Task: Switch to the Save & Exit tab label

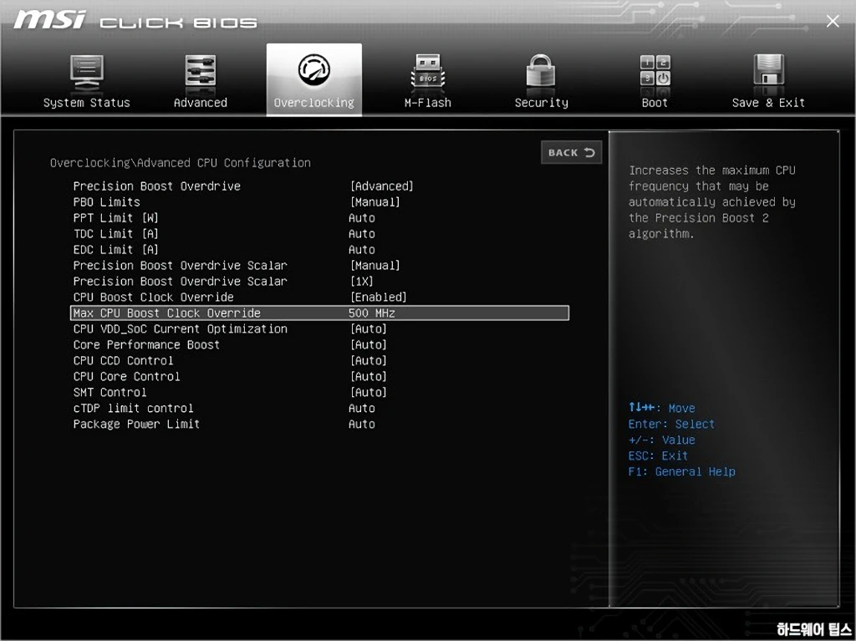Action: [768, 103]
